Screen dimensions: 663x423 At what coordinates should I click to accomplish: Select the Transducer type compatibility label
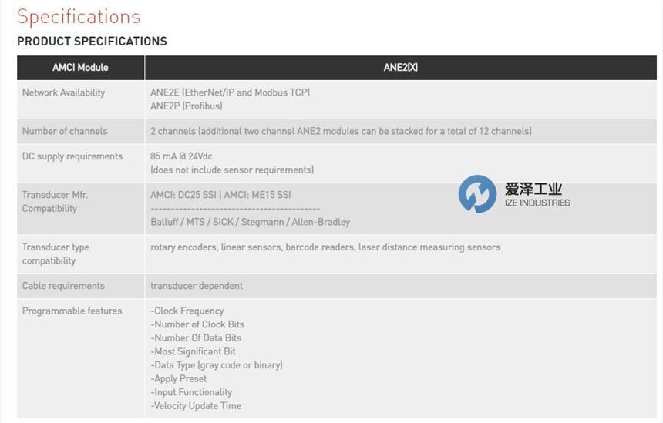pos(56,253)
